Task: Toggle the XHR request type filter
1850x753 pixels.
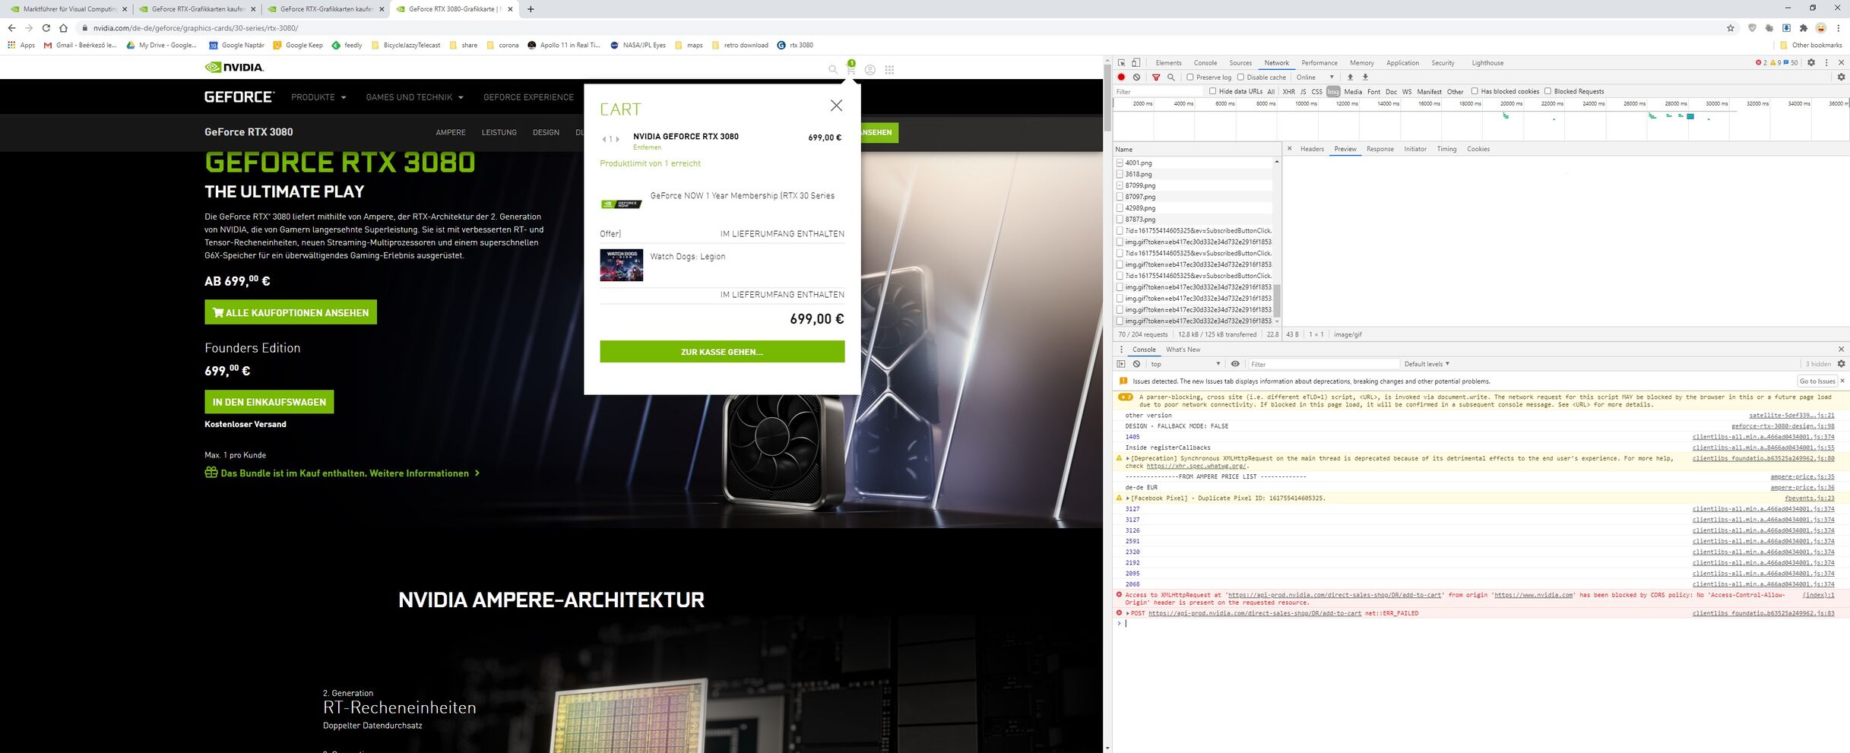Action: tap(1288, 92)
